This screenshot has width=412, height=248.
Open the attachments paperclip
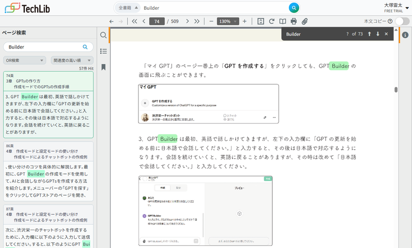[x=304, y=21]
